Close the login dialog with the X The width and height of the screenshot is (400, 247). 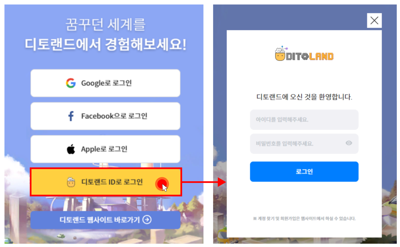[374, 21]
